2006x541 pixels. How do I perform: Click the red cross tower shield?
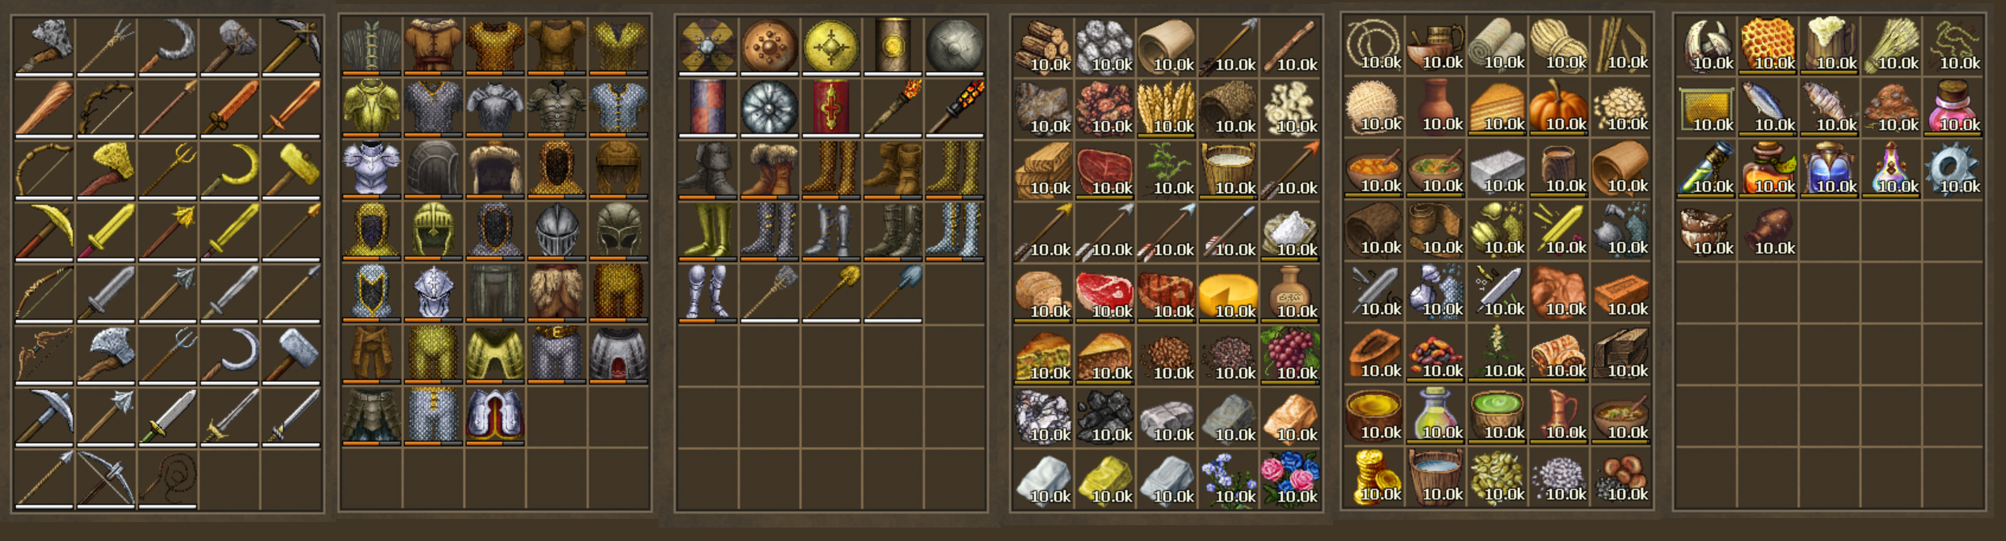point(831,108)
